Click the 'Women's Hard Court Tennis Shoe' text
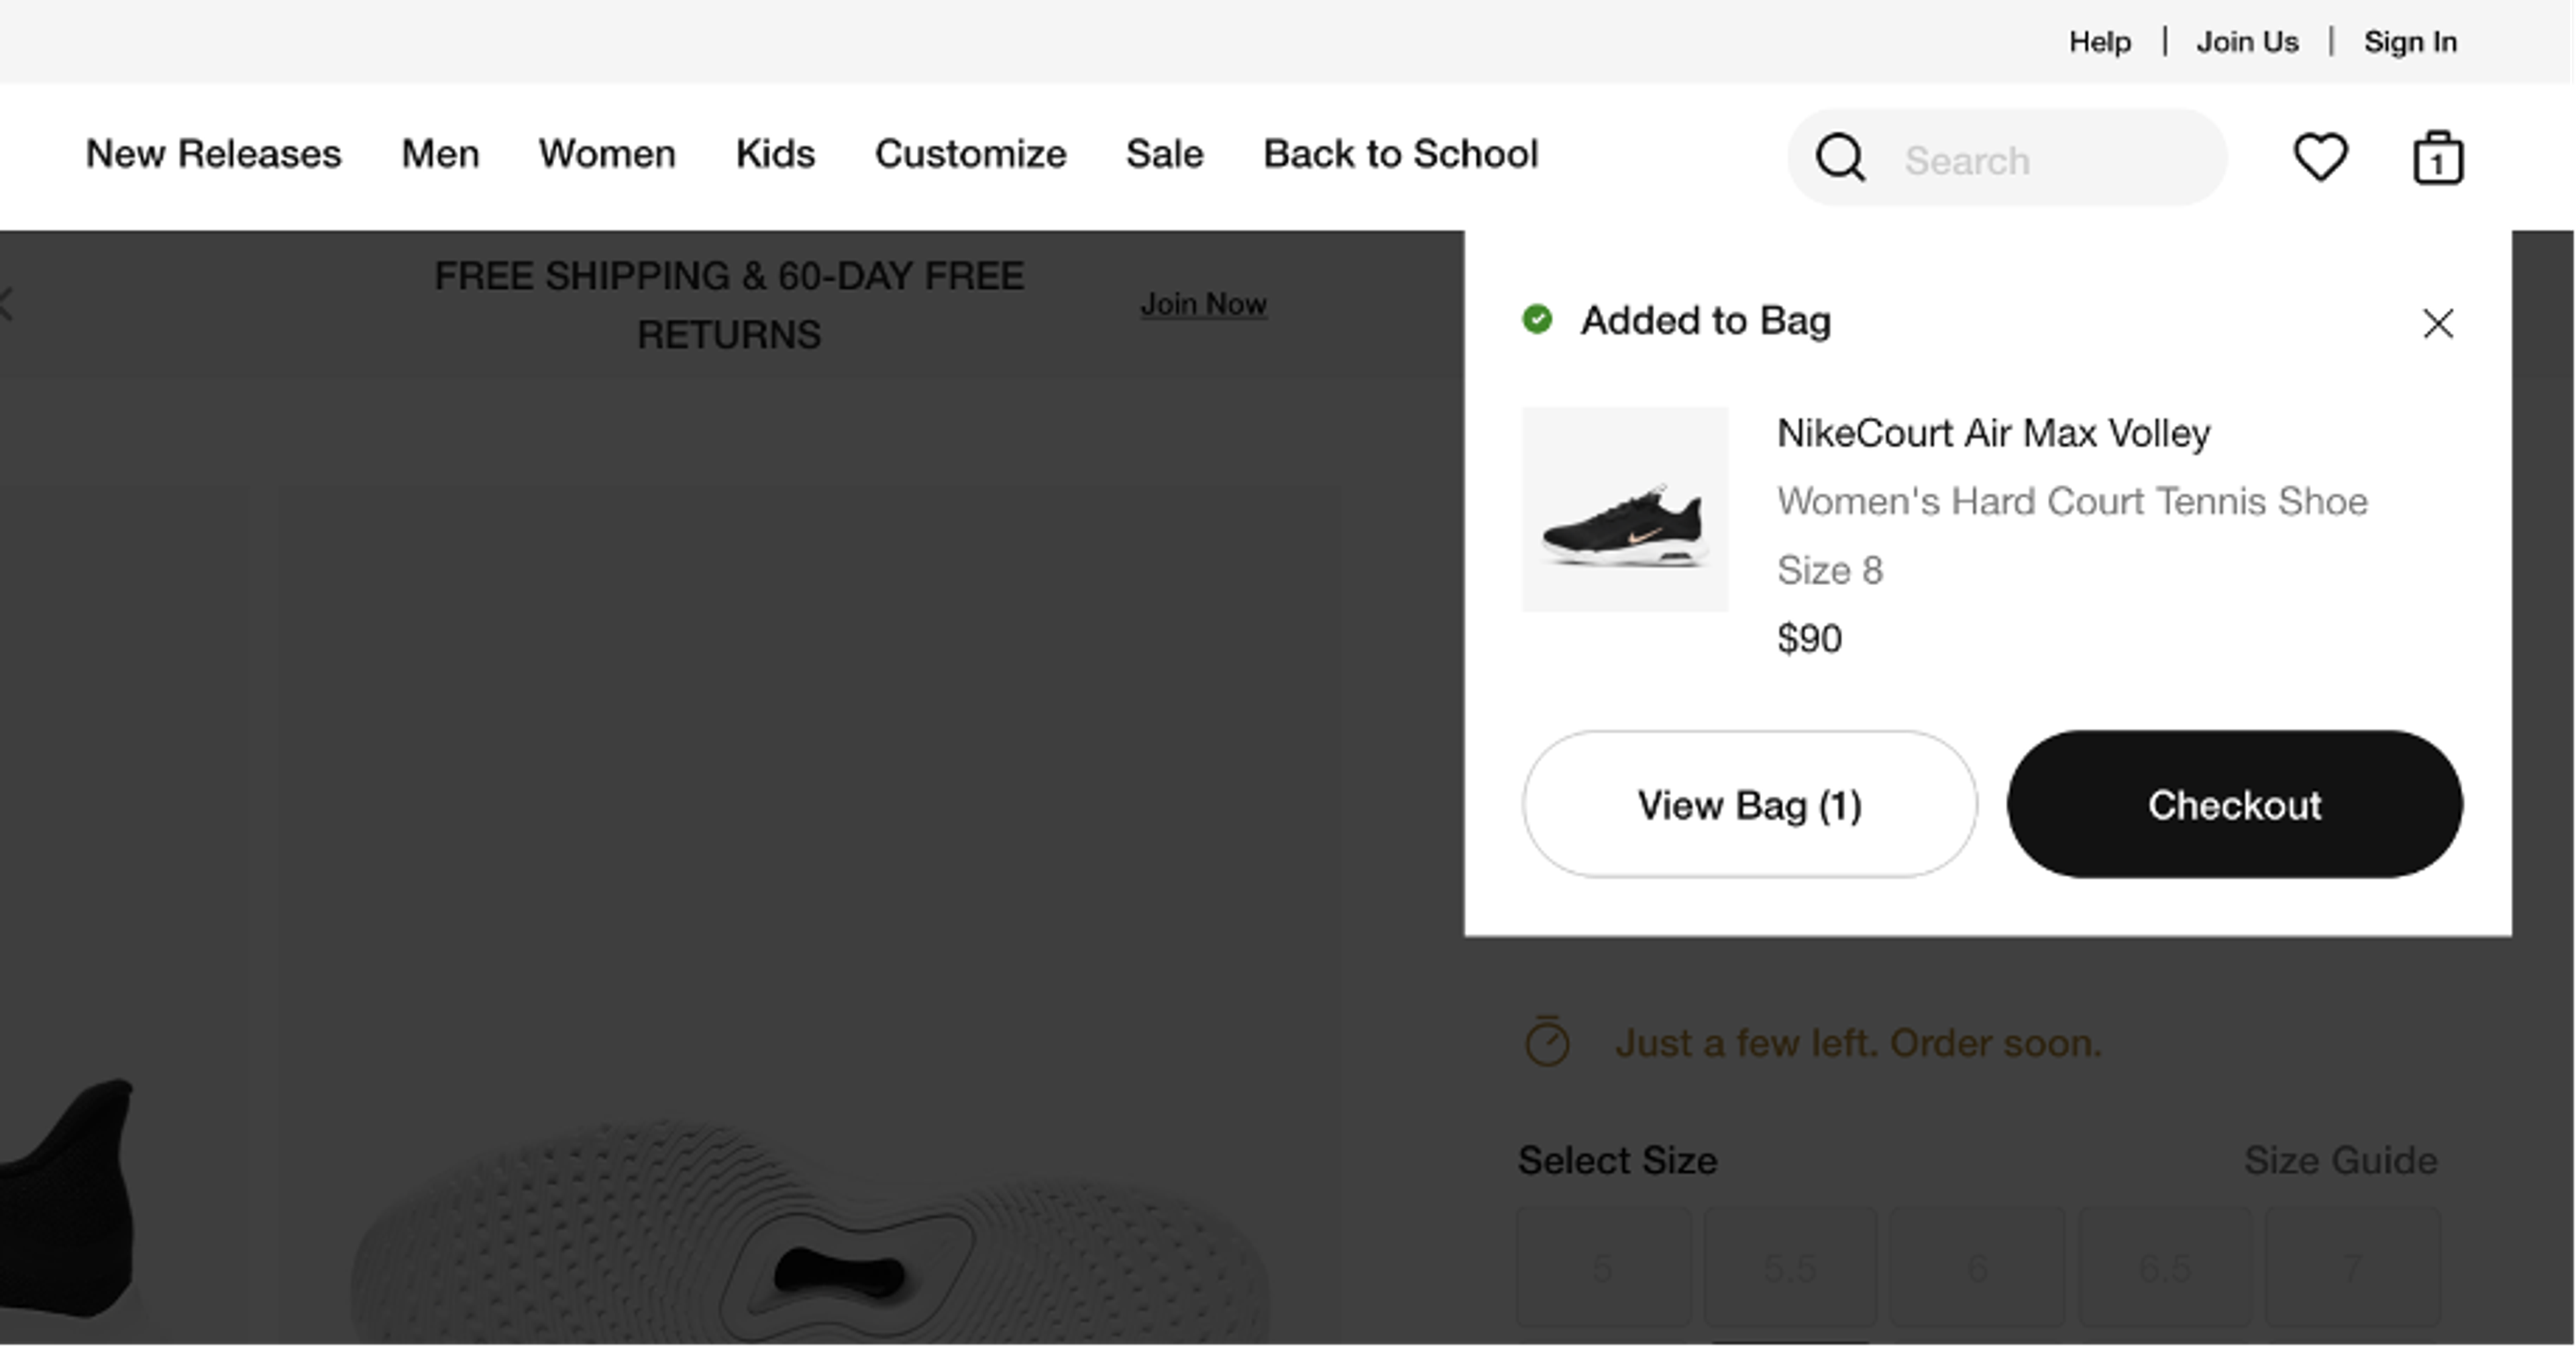 pos(2072,501)
